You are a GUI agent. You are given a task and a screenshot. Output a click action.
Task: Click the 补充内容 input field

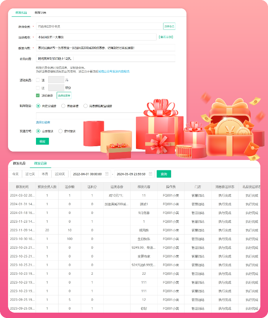click(x=105, y=59)
